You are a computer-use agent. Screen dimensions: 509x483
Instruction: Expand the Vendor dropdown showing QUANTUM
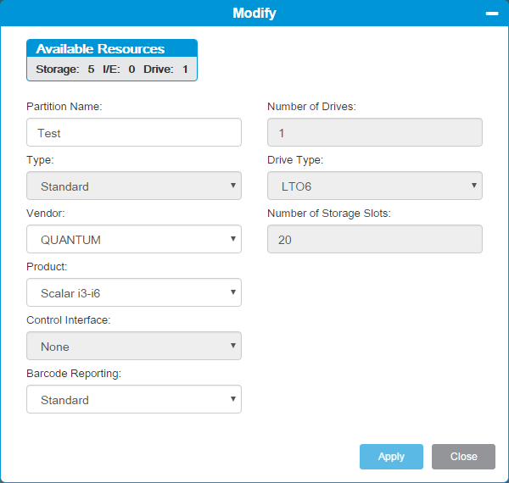click(x=134, y=239)
